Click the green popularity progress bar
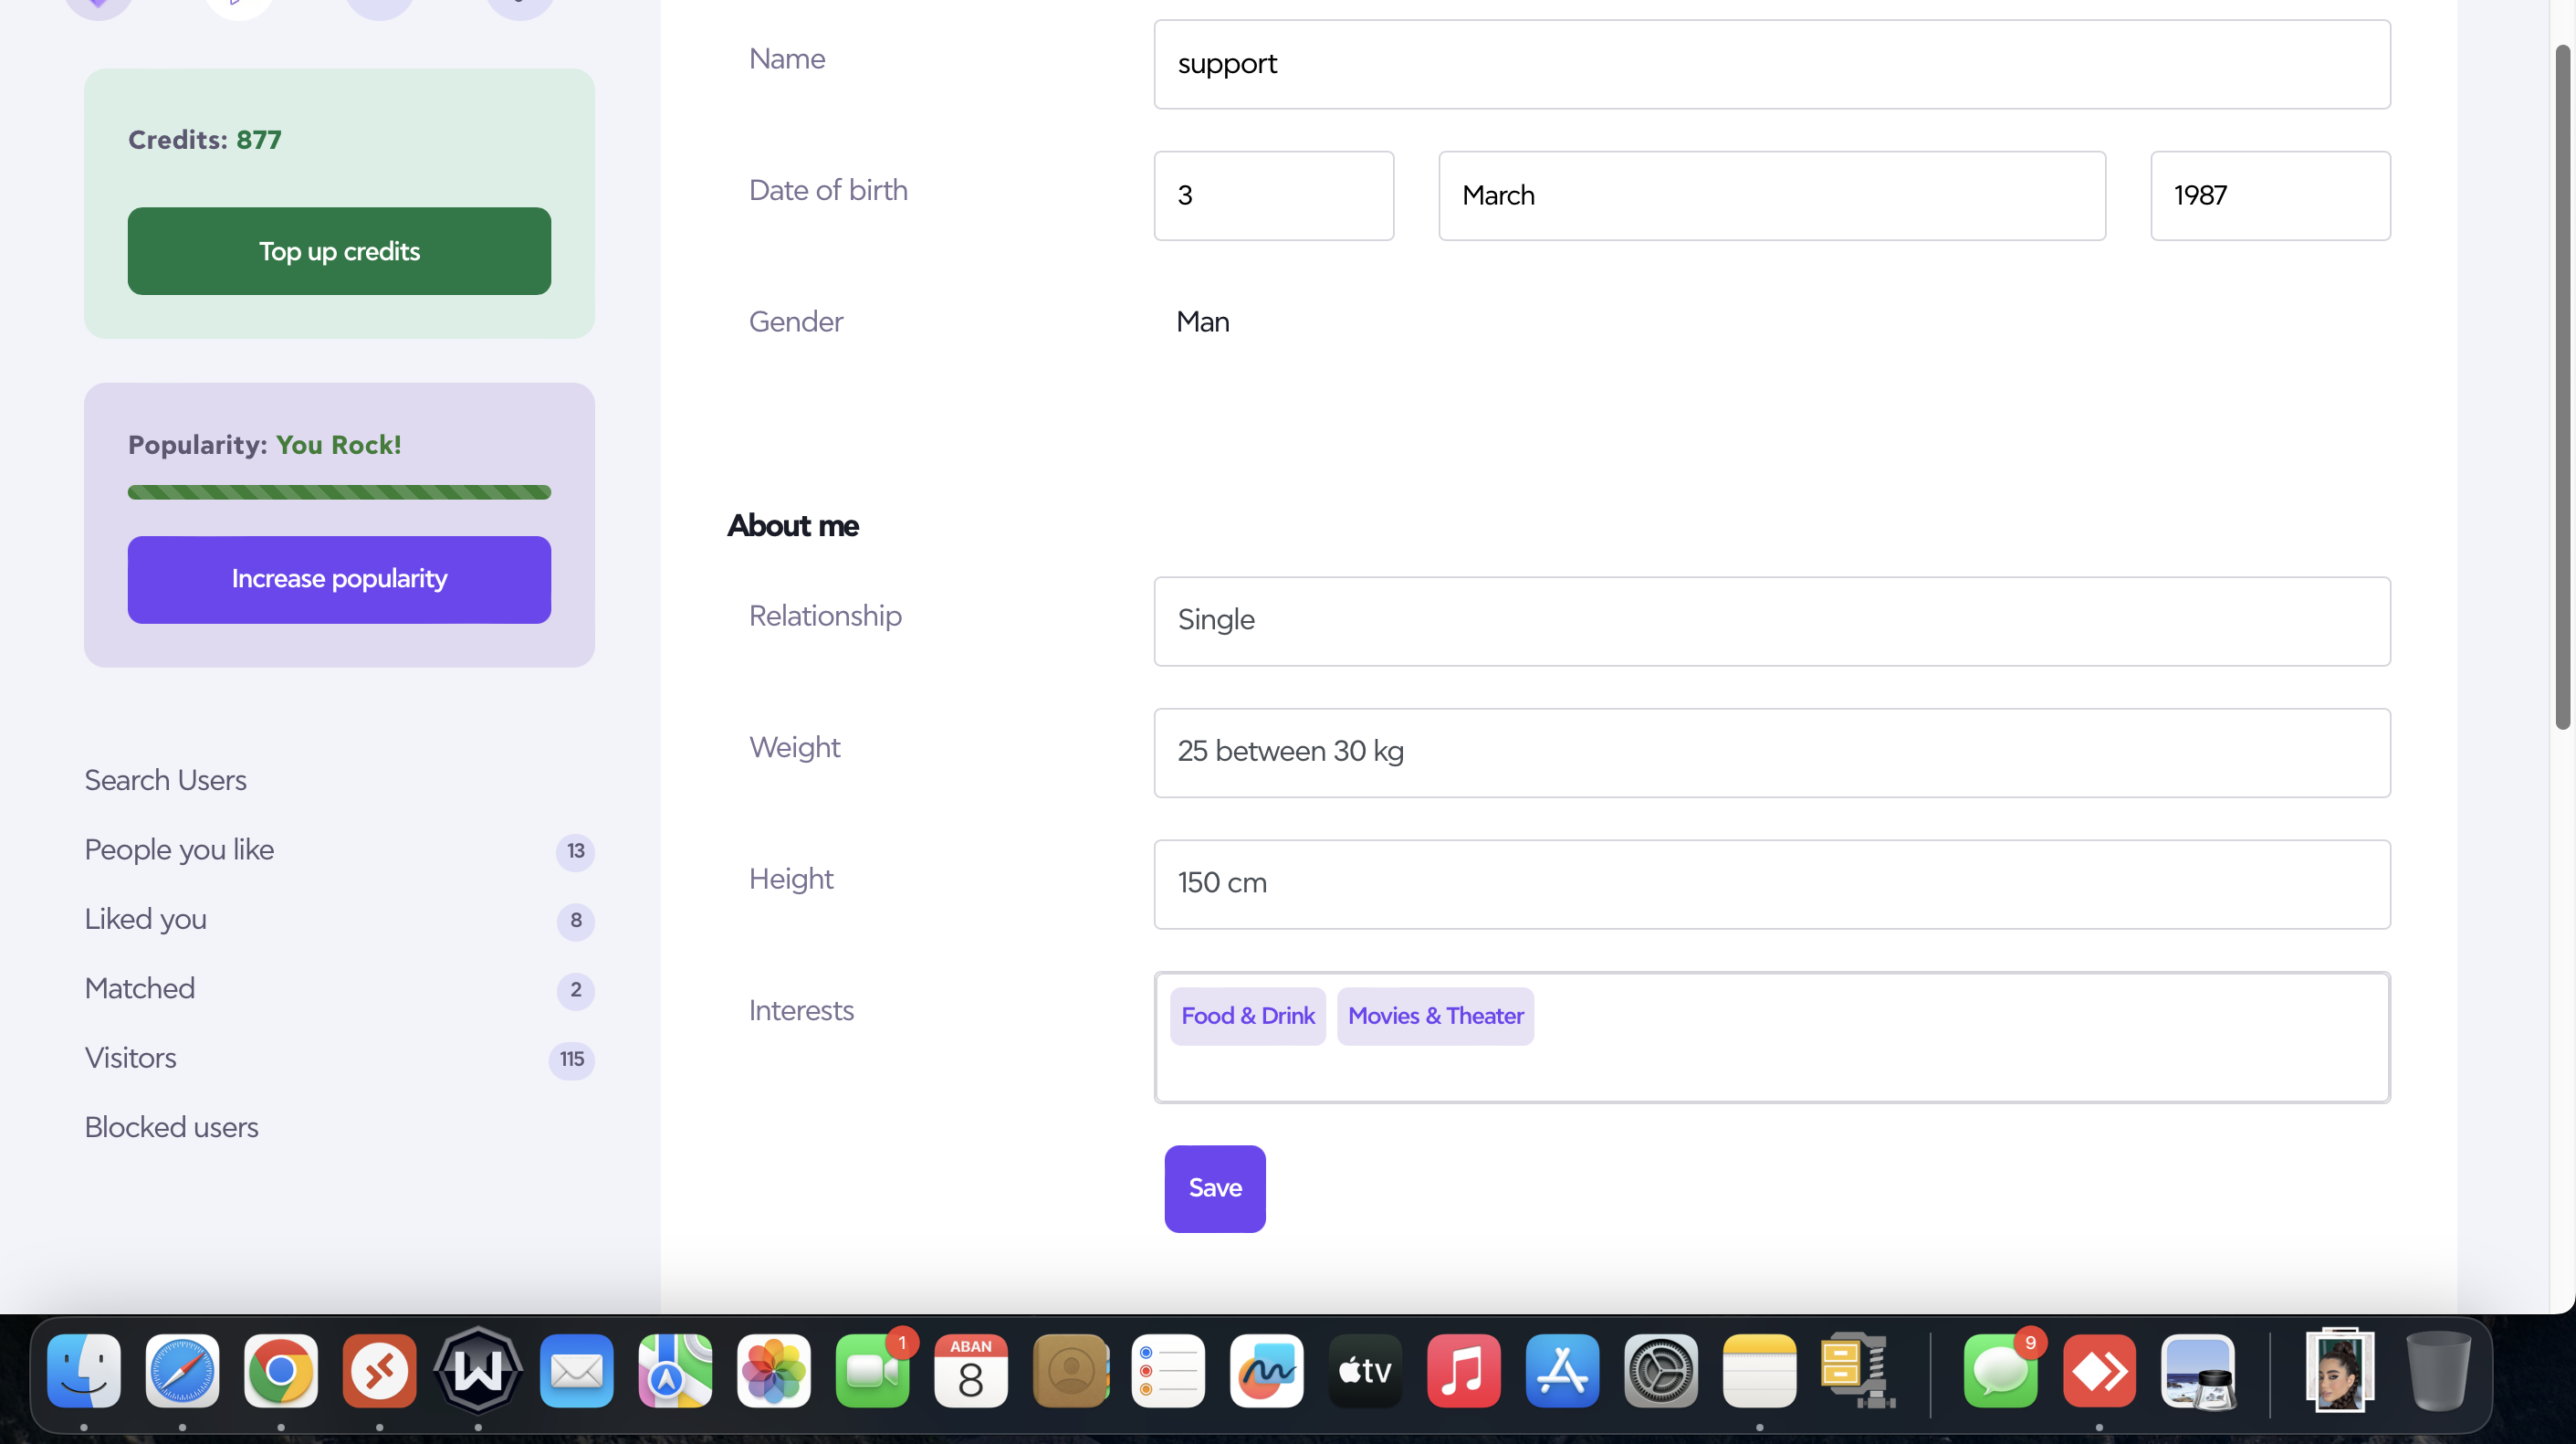Image resolution: width=2576 pixels, height=1444 pixels. pos(339,492)
